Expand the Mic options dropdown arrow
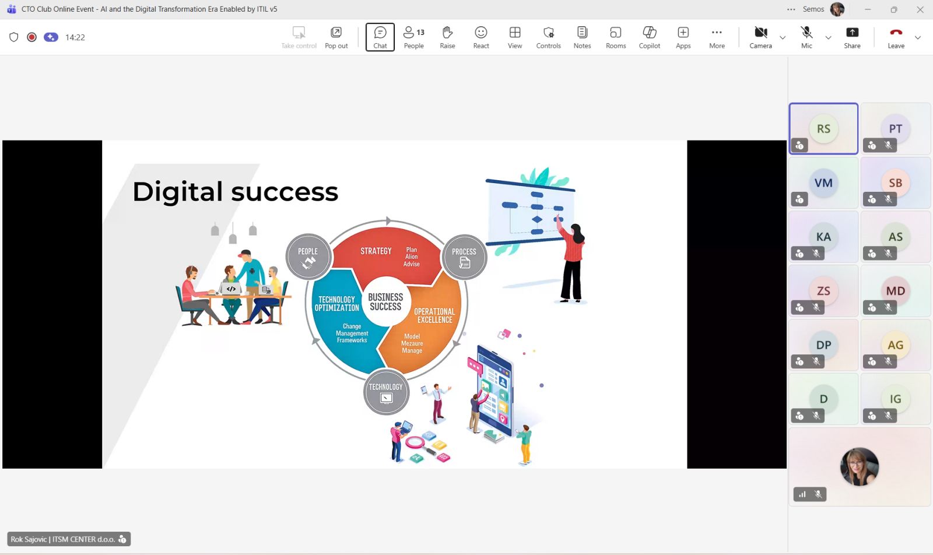The image size is (933, 555). (x=828, y=37)
